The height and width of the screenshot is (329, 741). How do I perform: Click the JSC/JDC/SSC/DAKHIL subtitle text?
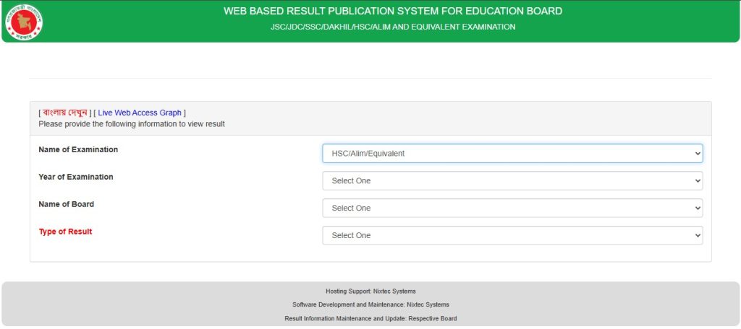click(393, 27)
